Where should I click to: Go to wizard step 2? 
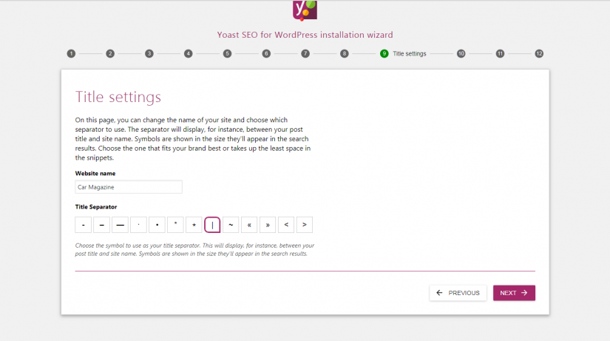coord(110,54)
